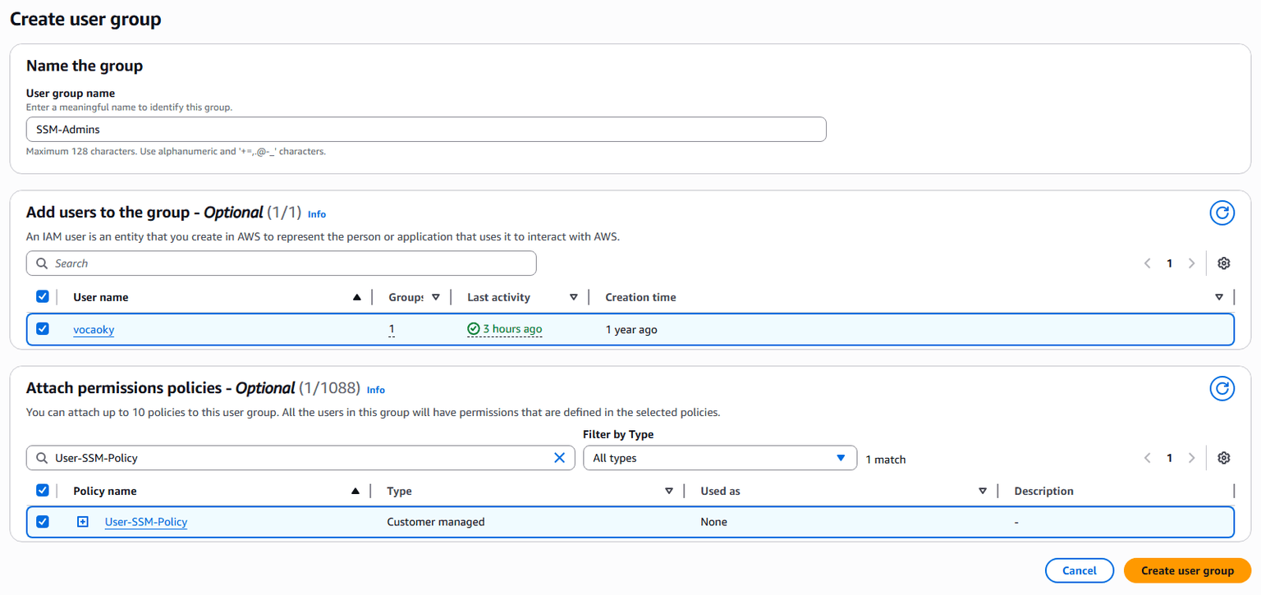Uncheck the vocaoky user checkbox
The width and height of the screenshot is (1261, 595).
pos(43,329)
